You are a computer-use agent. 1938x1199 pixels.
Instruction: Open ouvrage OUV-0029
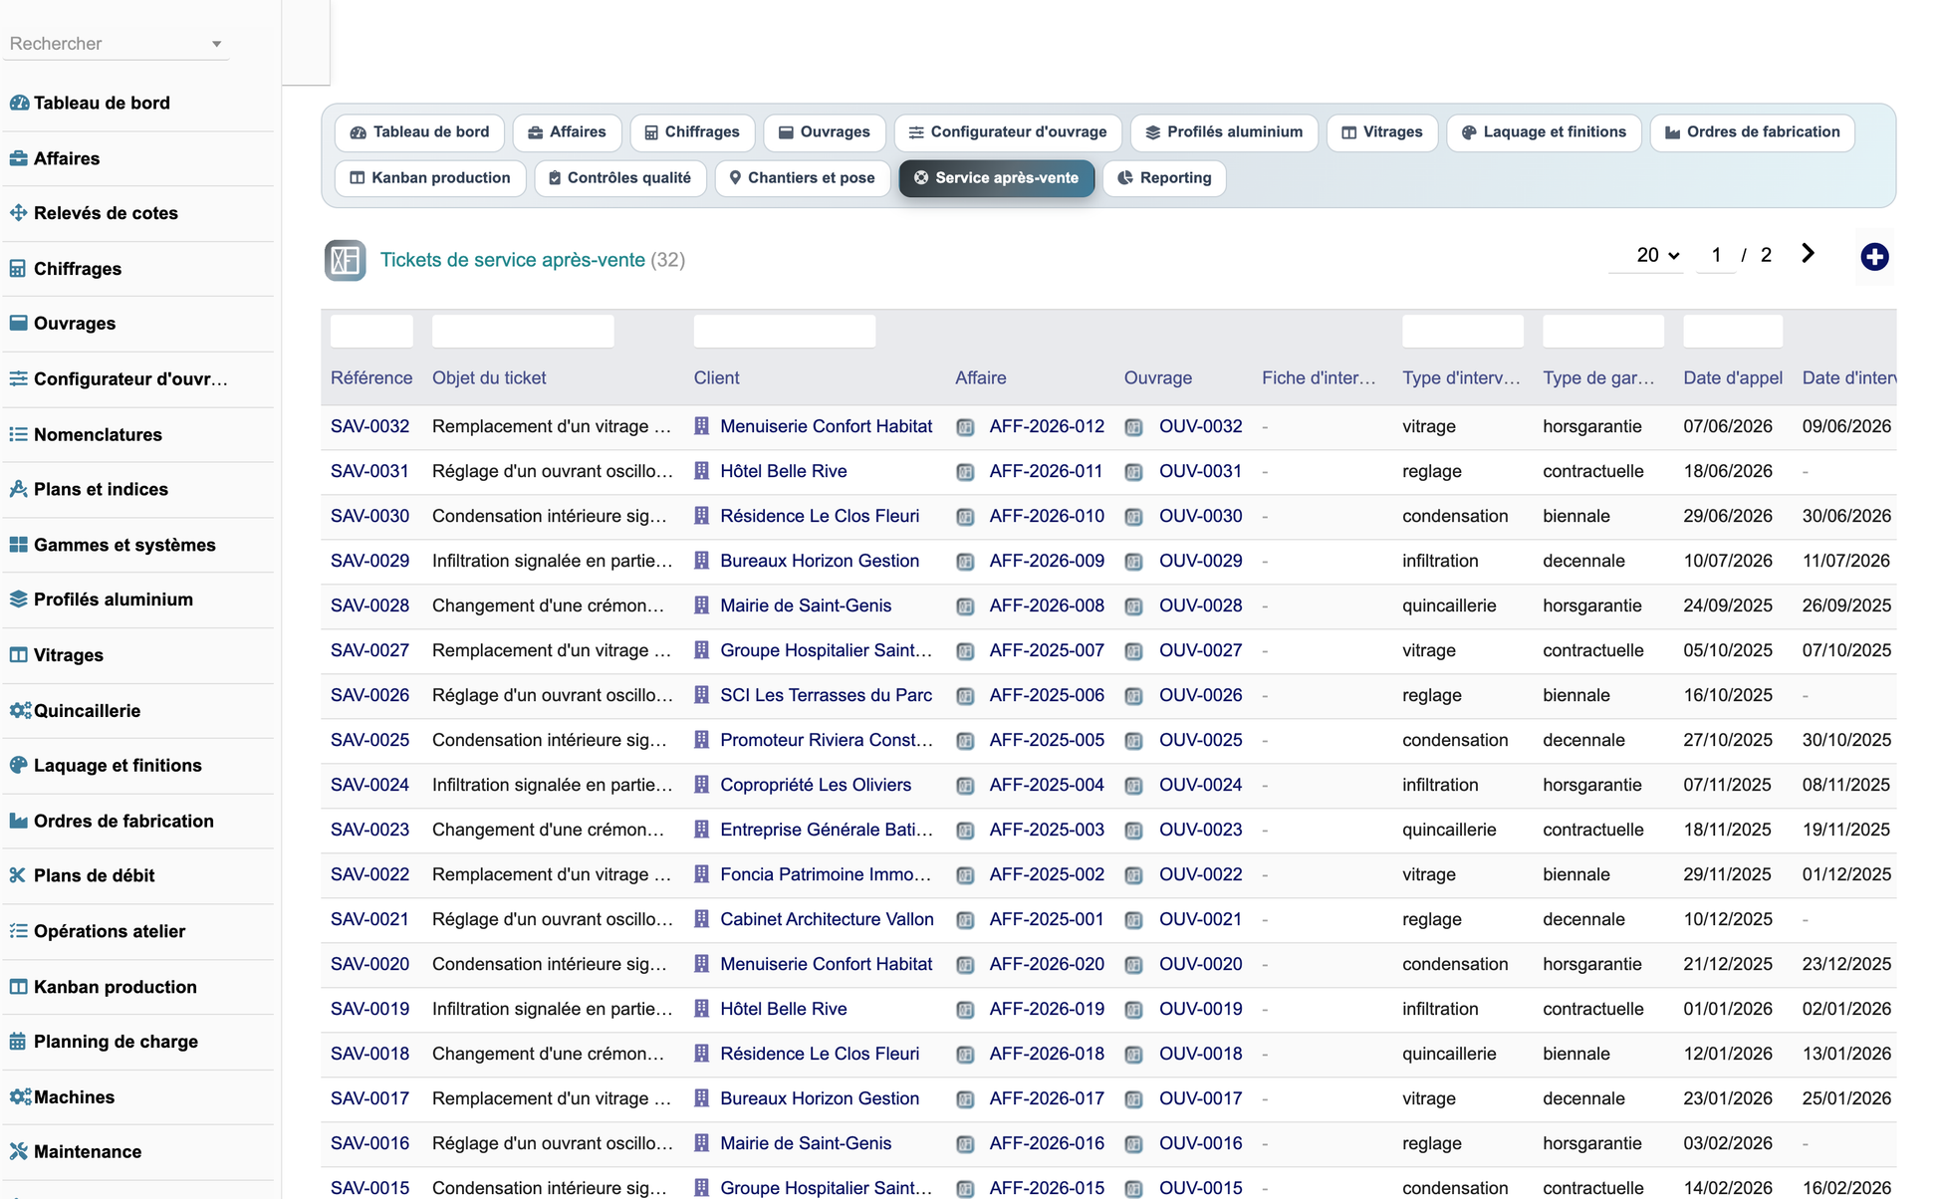click(x=1200, y=561)
